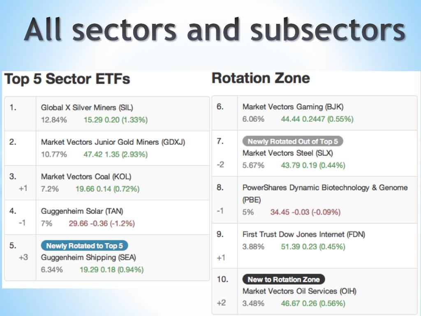Open Guggenheim Shipping (SEA) entry

click(x=88, y=258)
